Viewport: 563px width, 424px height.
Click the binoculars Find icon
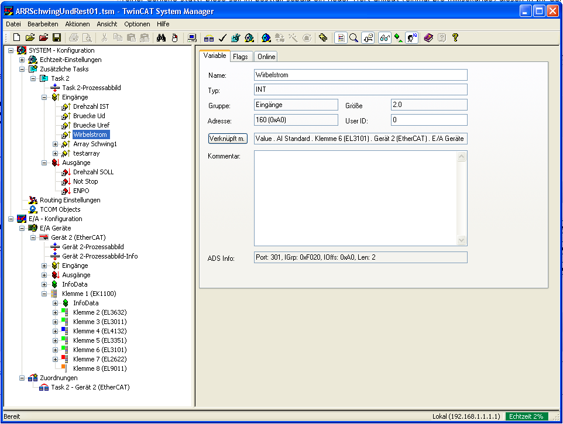[x=161, y=38]
